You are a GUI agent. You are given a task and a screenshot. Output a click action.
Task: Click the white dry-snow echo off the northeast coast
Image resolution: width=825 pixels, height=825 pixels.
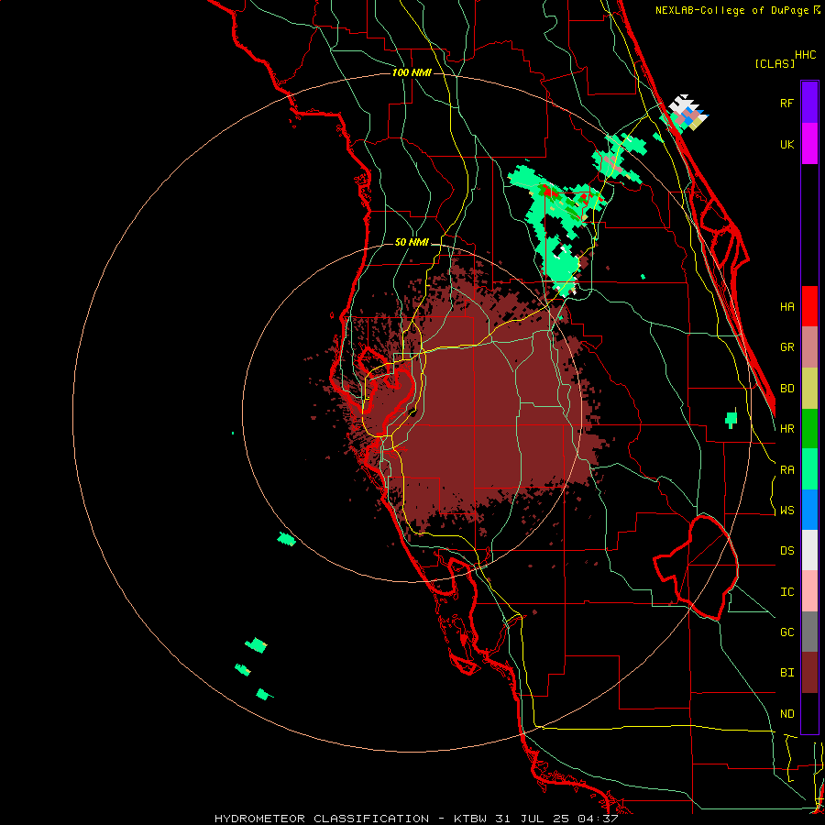click(682, 104)
